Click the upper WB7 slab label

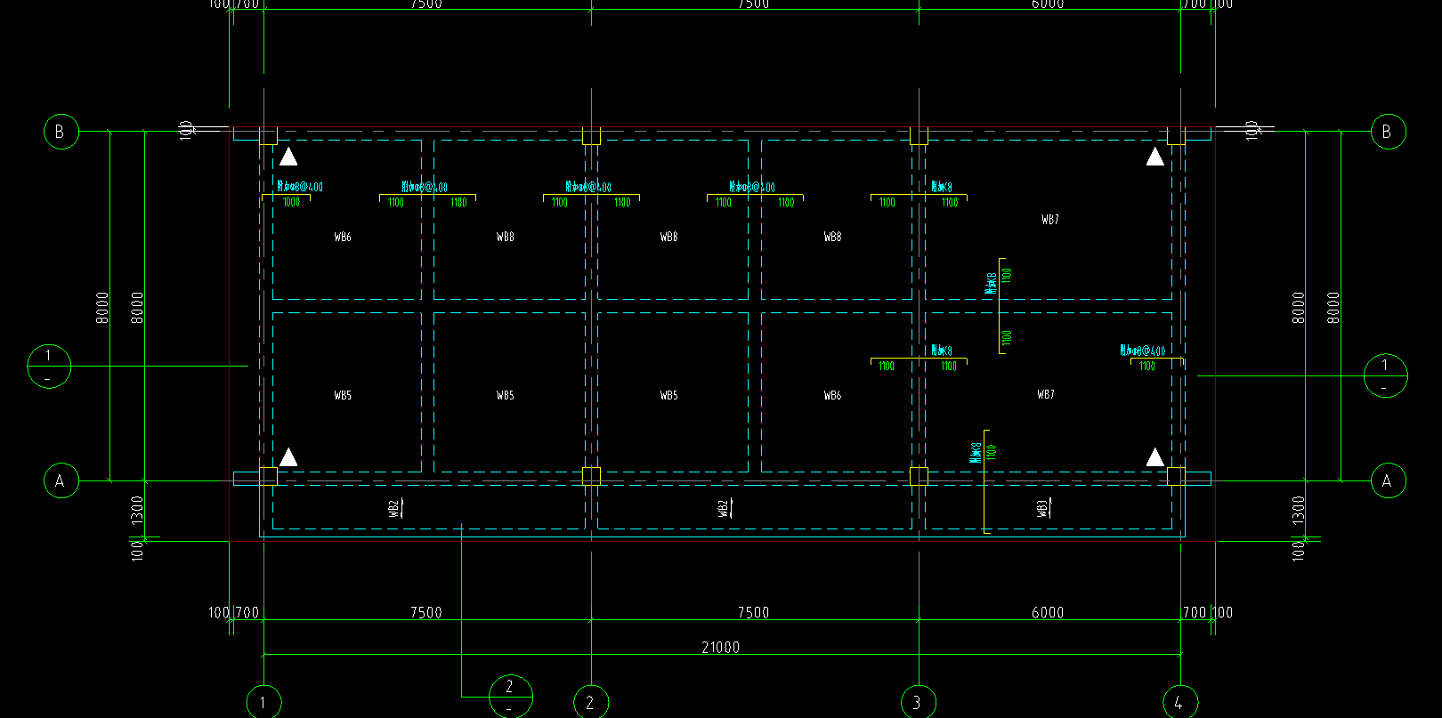(1050, 220)
